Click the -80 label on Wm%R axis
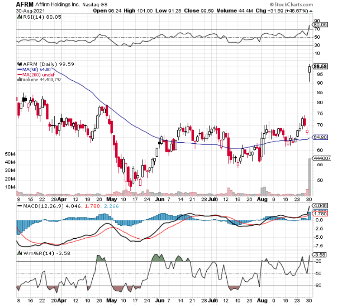 coord(318,285)
